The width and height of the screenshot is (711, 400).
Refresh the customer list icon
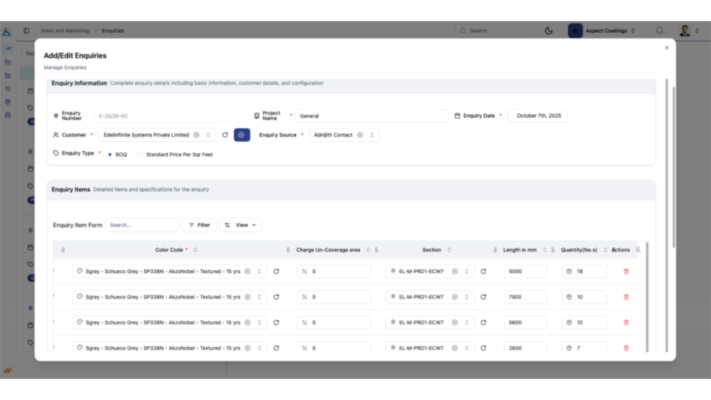(225, 135)
